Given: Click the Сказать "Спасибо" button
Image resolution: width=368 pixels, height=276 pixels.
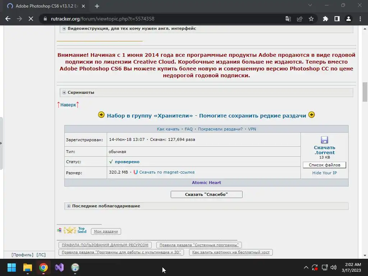Looking at the screenshot, I should click(206, 194).
